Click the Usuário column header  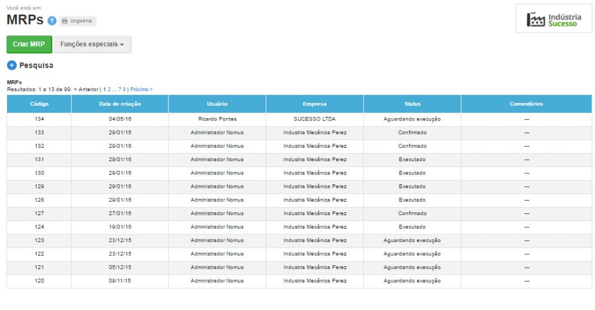tap(217, 104)
